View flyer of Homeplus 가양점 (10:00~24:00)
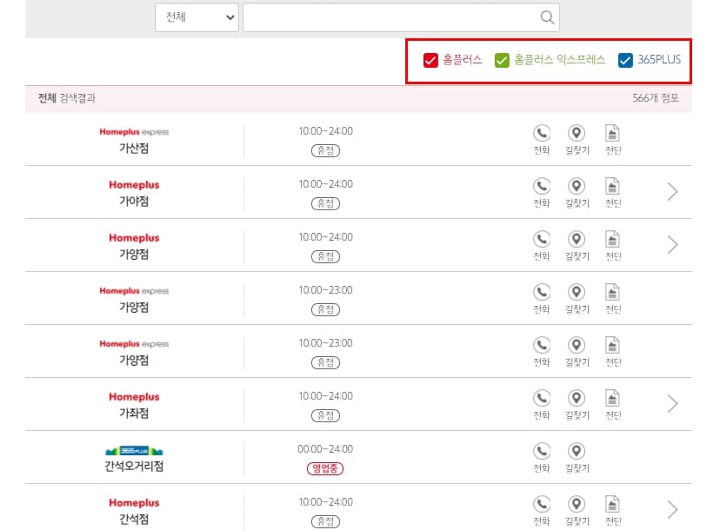The height and width of the screenshot is (530, 720). pyautogui.click(x=612, y=239)
